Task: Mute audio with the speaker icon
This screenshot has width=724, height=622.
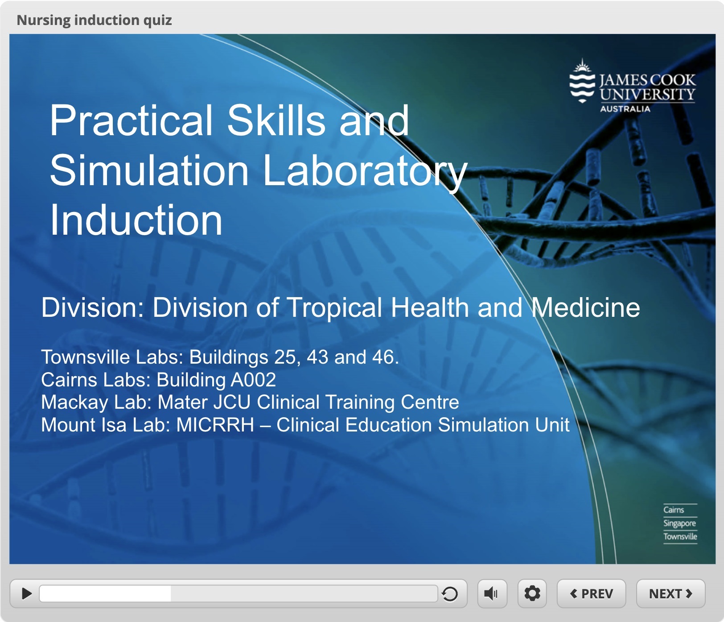Action: pyautogui.click(x=492, y=594)
